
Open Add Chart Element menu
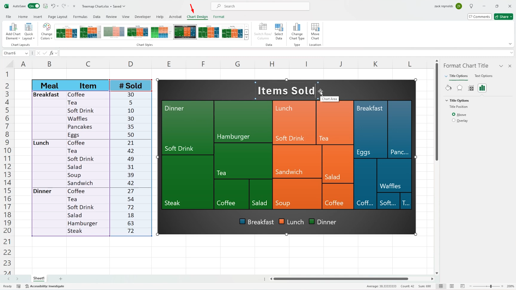tap(13, 31)
